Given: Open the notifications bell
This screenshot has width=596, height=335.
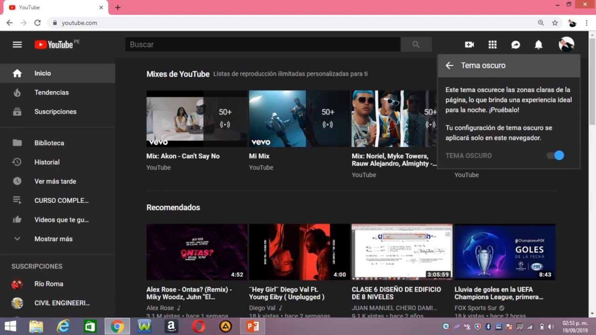Looking at the screenshot, I should coord(539,45).
